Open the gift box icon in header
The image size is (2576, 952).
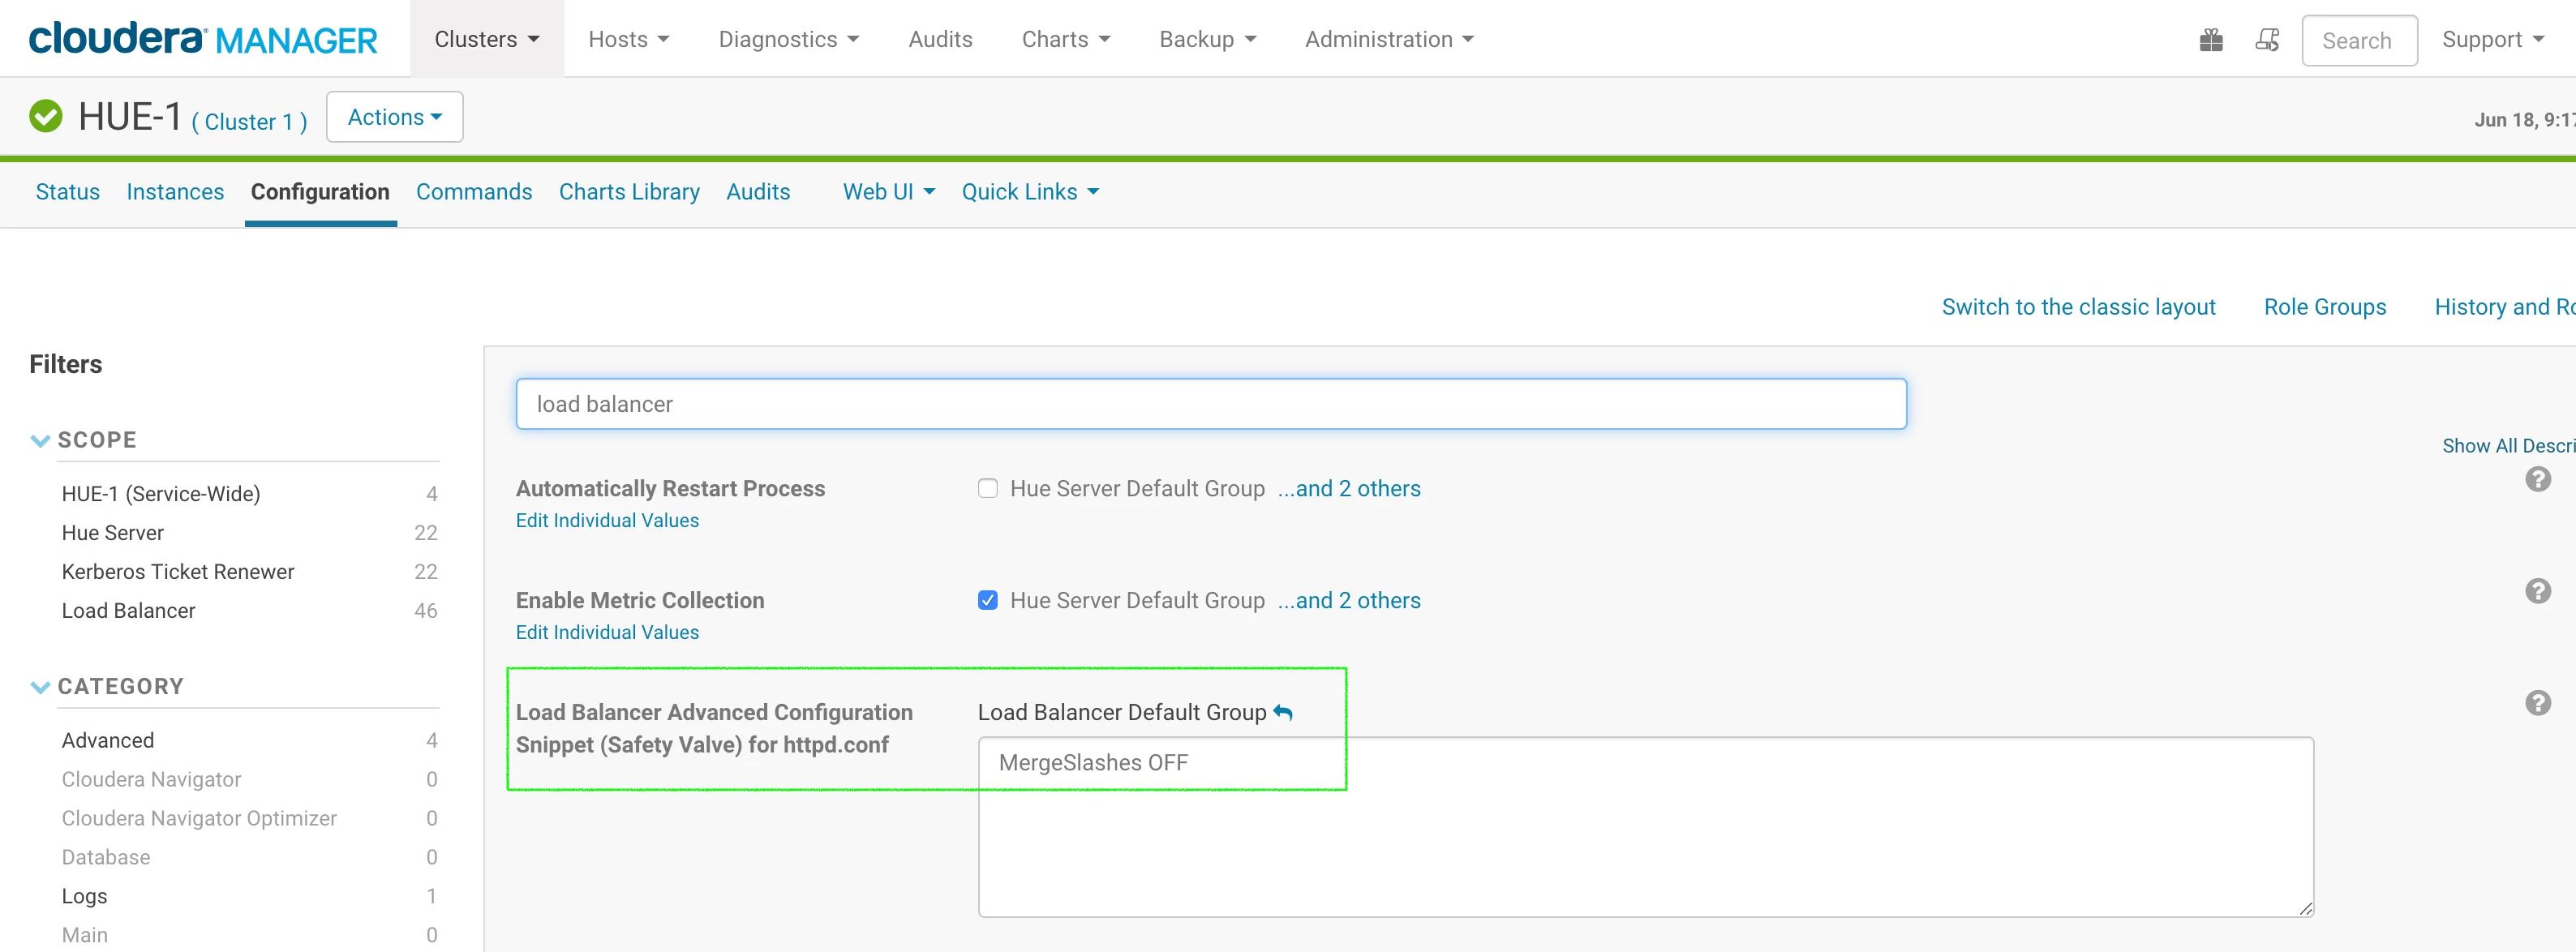[x=2211, y=40]
